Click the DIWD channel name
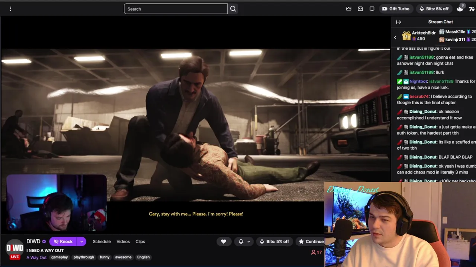476x267 pixels. coord(33,241)
